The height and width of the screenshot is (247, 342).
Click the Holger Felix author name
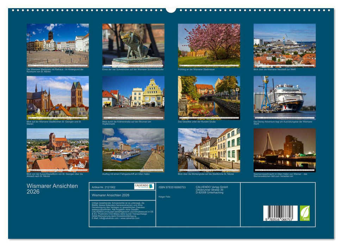(x=164, y=197)
